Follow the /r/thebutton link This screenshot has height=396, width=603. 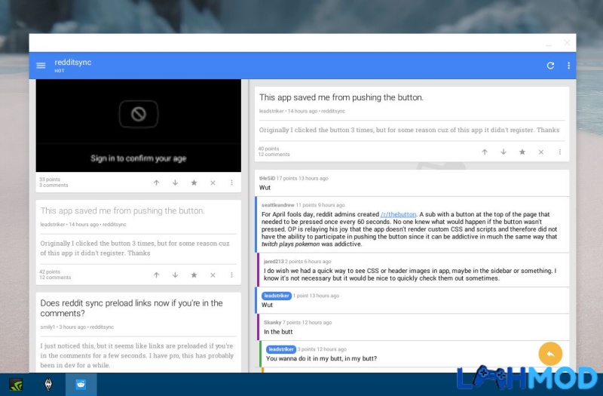point(398,214)
